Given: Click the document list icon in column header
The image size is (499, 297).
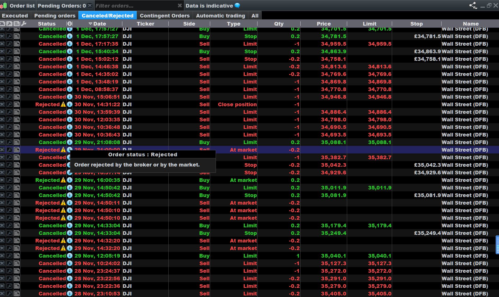Looking at the screenshot, I should point(17,24).
